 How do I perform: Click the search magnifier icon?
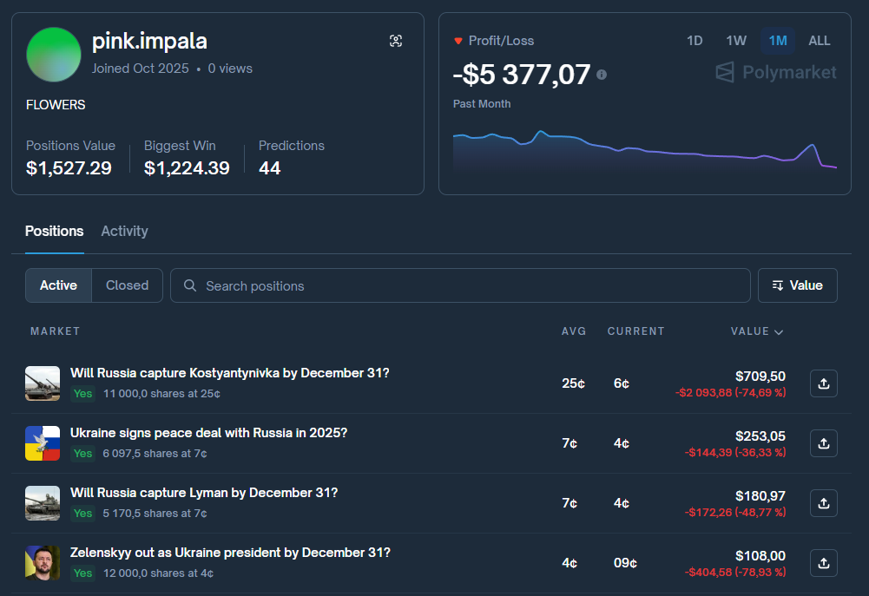pos(189,285)
